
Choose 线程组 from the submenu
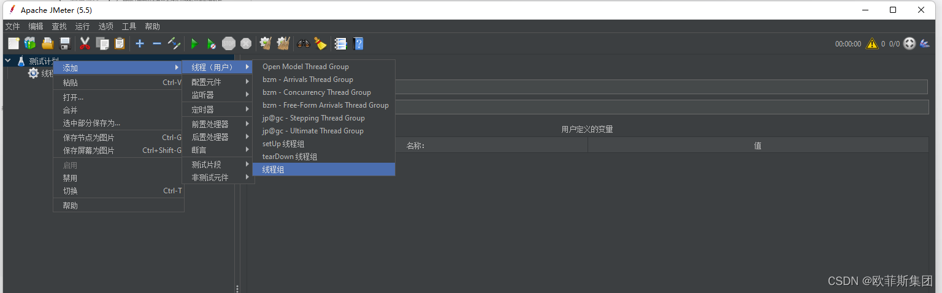click(324, 169)
